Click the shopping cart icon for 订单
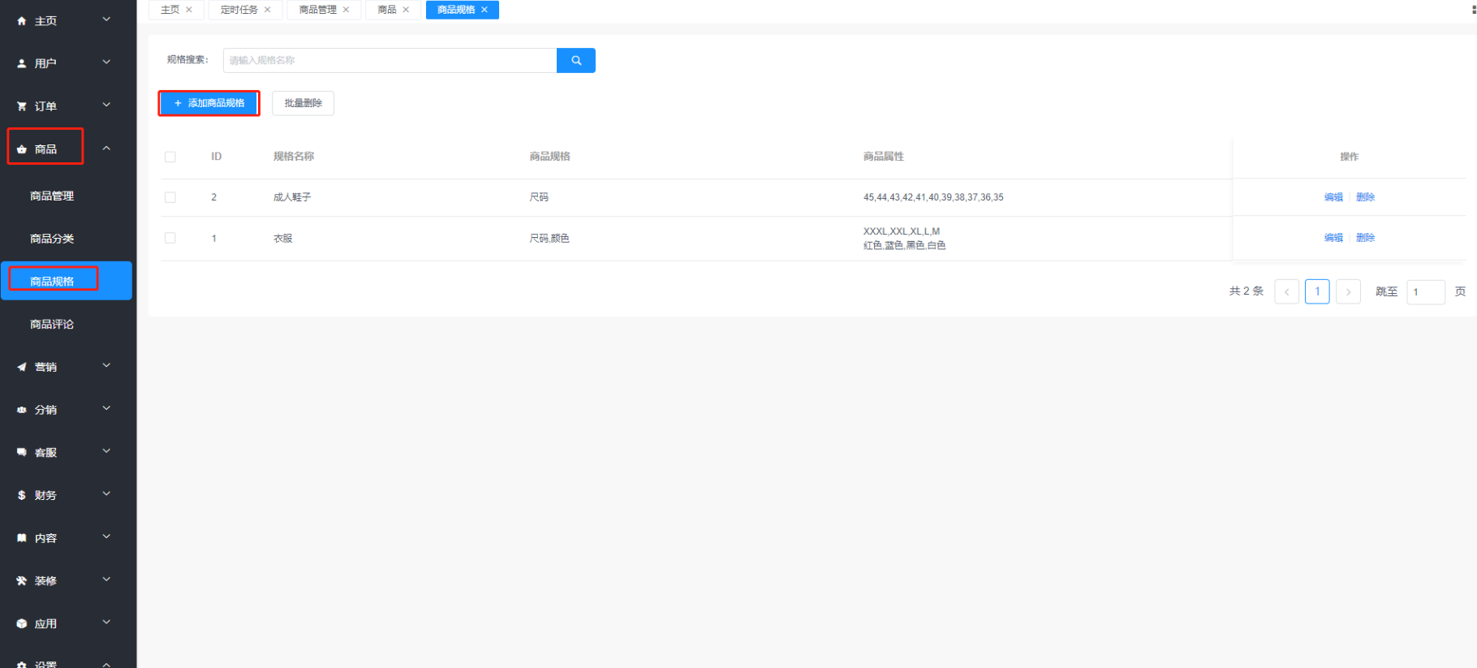 (22, 106)
